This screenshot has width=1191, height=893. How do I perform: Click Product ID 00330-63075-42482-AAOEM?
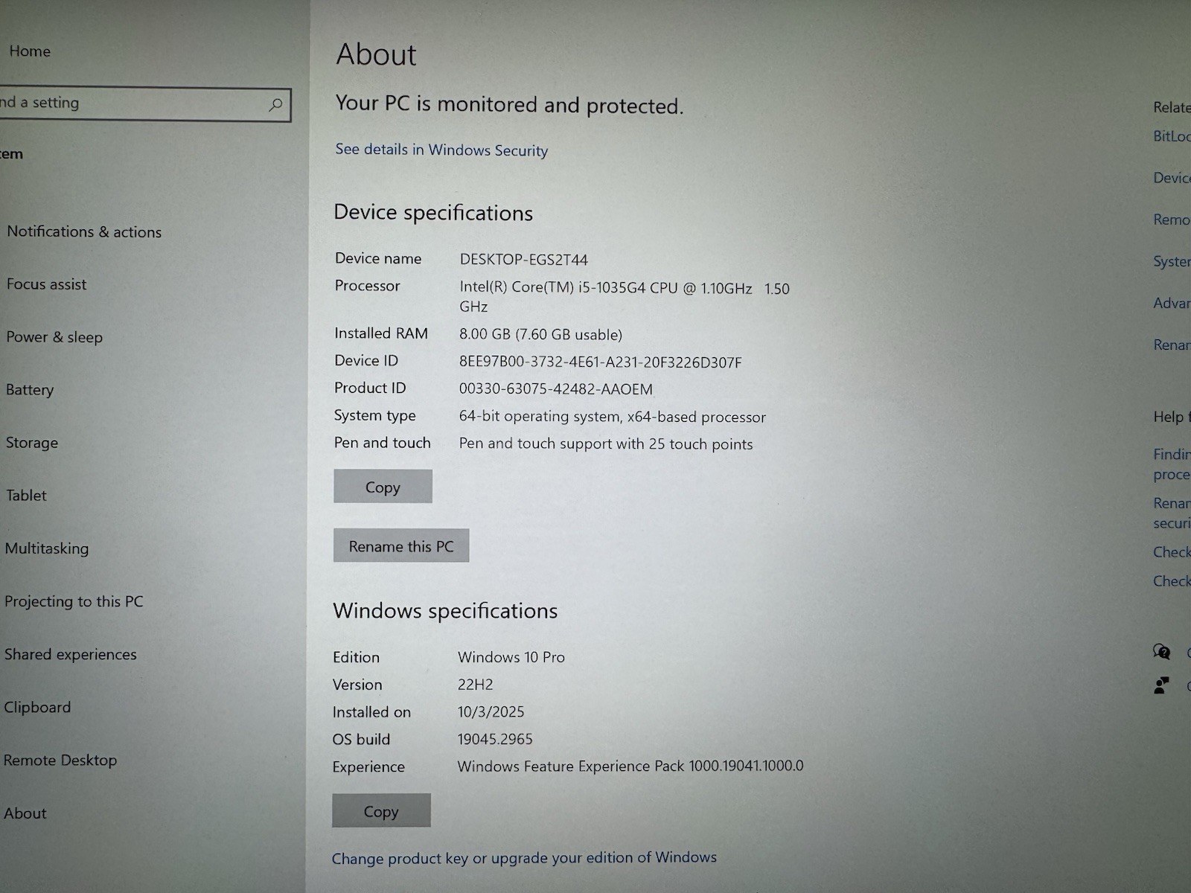point(555,389)
